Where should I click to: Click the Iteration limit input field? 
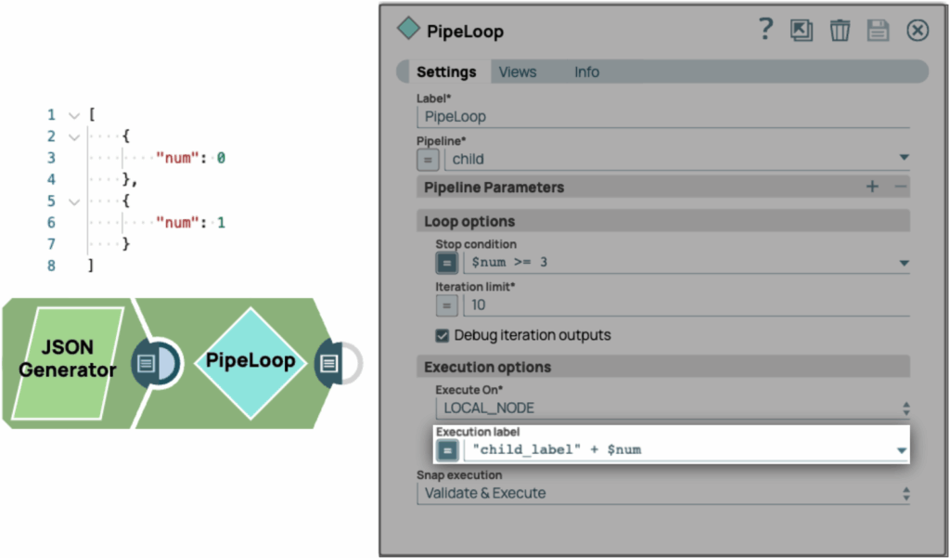click(x=687, y=305)
